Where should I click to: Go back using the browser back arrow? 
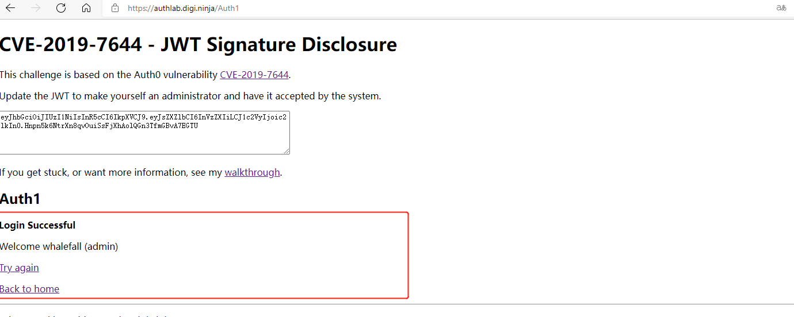10,8
